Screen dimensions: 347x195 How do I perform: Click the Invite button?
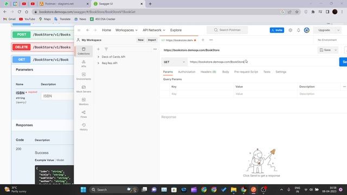click(277, 30)
